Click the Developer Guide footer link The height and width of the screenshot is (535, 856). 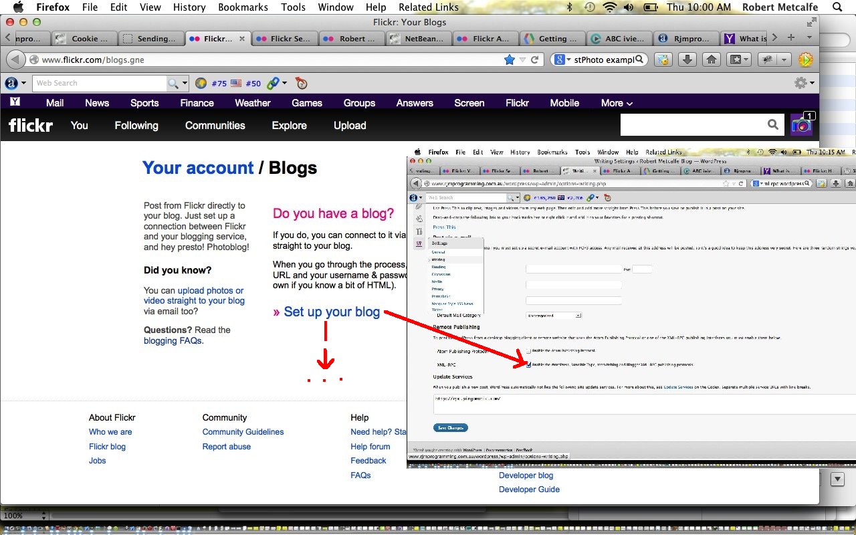pyautogui.click(x=529, y=490)
